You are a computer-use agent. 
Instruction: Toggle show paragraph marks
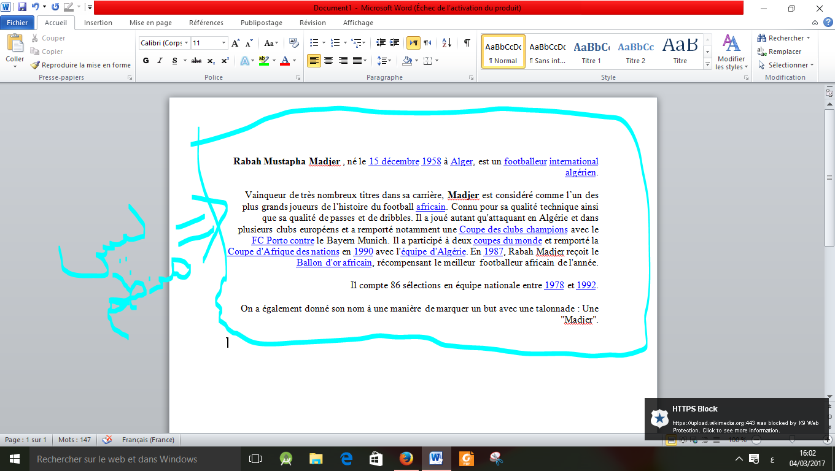point(467,43)
